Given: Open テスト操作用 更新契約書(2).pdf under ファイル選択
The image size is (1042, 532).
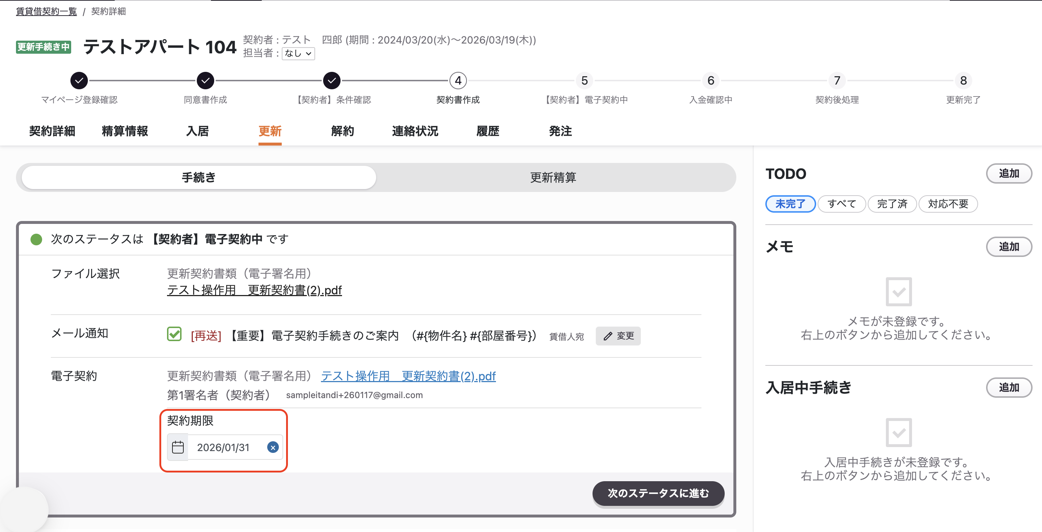Looking at the screenshot, I should 255,290.
